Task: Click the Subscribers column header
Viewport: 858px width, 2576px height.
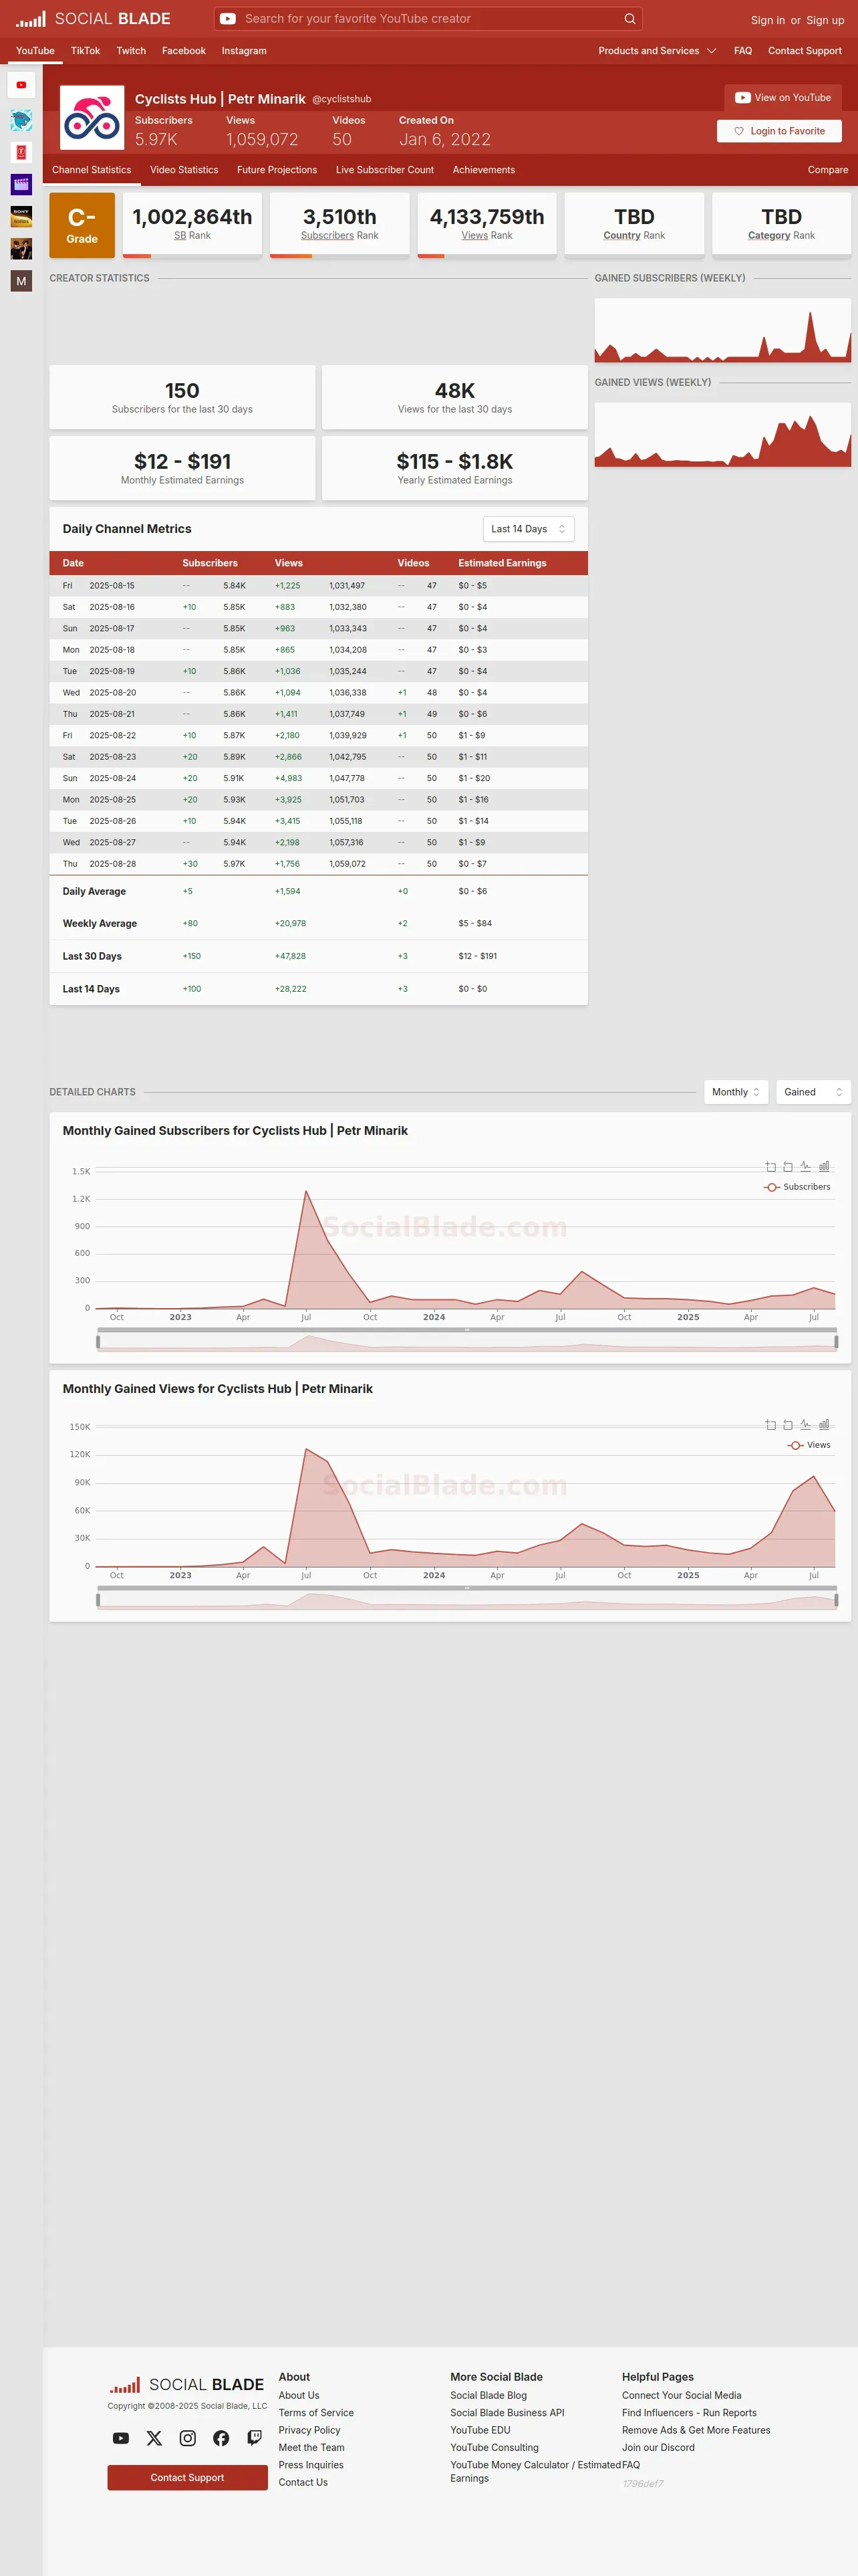Action: [x=210, y=563]
